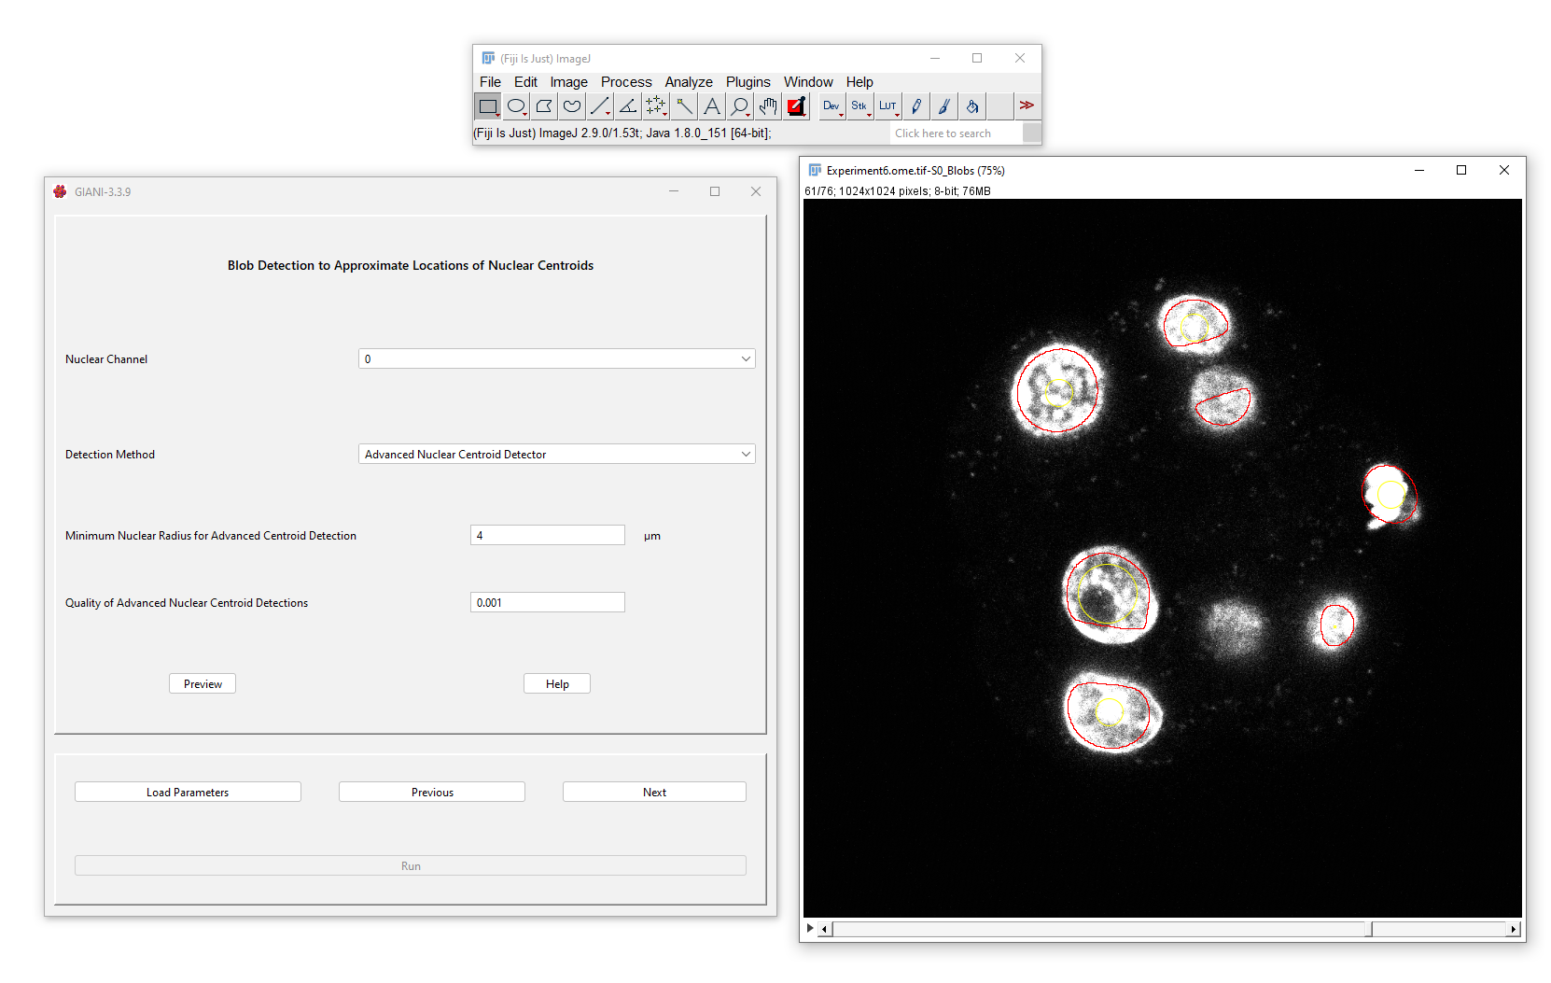
Task: Open the File menu in ImageJ
Action: [x=490, y=82]
